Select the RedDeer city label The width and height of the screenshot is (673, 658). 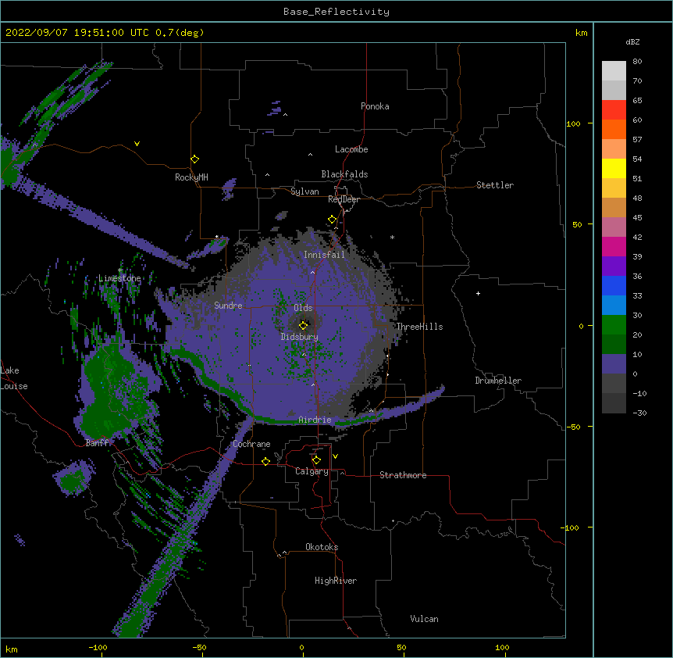click(x=344, y=199)
